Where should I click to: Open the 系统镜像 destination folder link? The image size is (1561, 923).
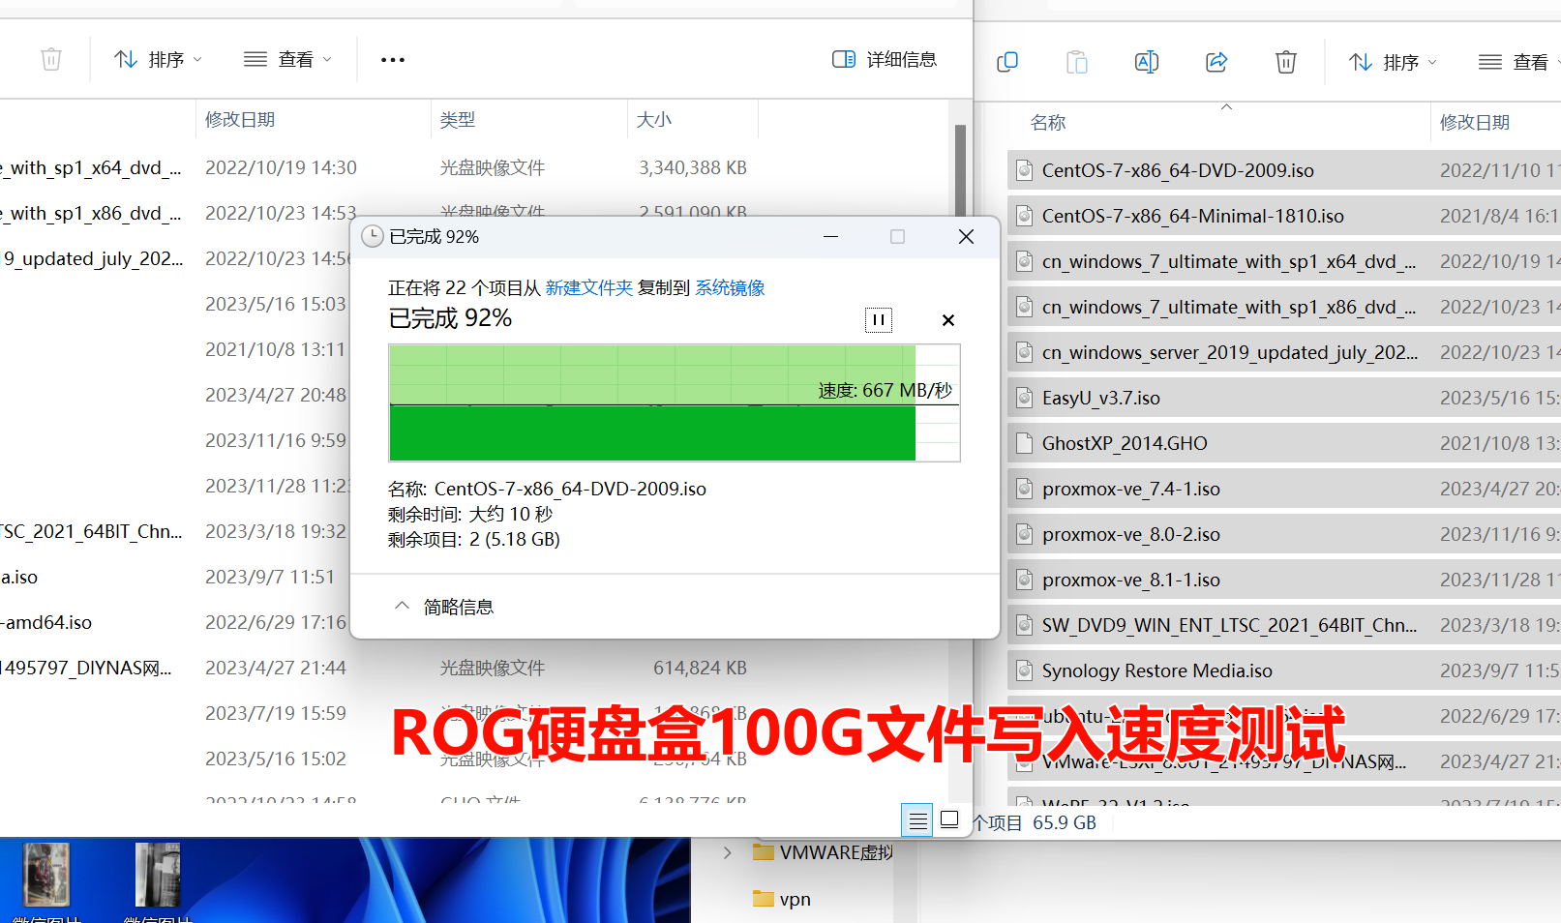[x=730, y=288]
